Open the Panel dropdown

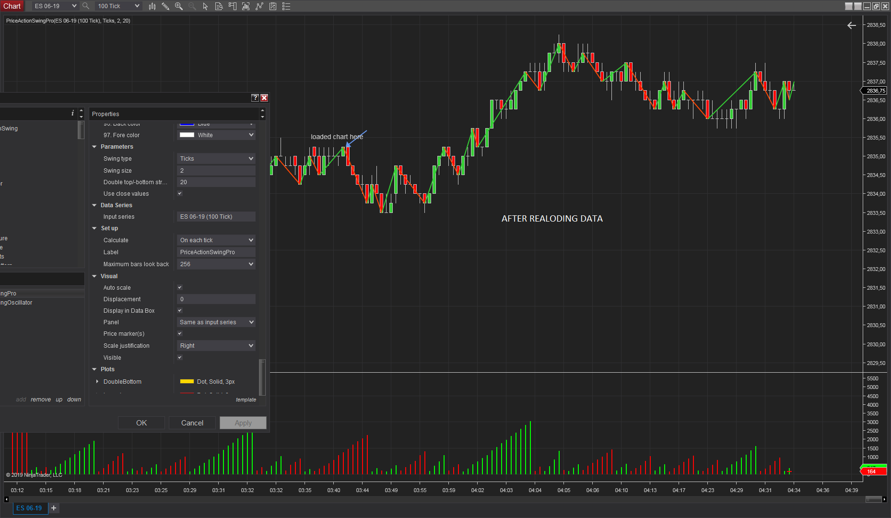[x=216, y=322]
